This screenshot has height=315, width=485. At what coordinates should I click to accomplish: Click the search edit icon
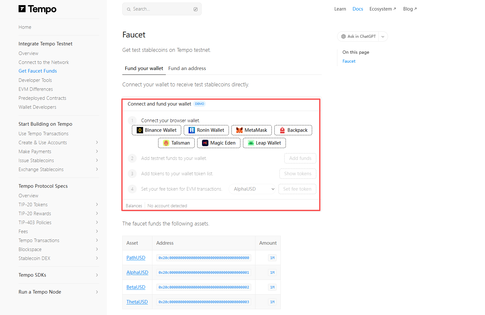click(195, 9)
